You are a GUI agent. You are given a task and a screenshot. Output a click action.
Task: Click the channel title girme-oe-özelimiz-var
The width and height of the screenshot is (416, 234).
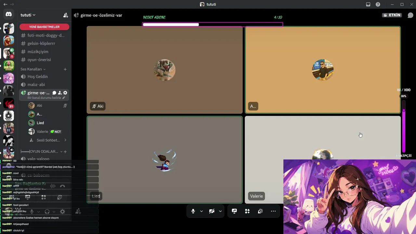point(101,15)
